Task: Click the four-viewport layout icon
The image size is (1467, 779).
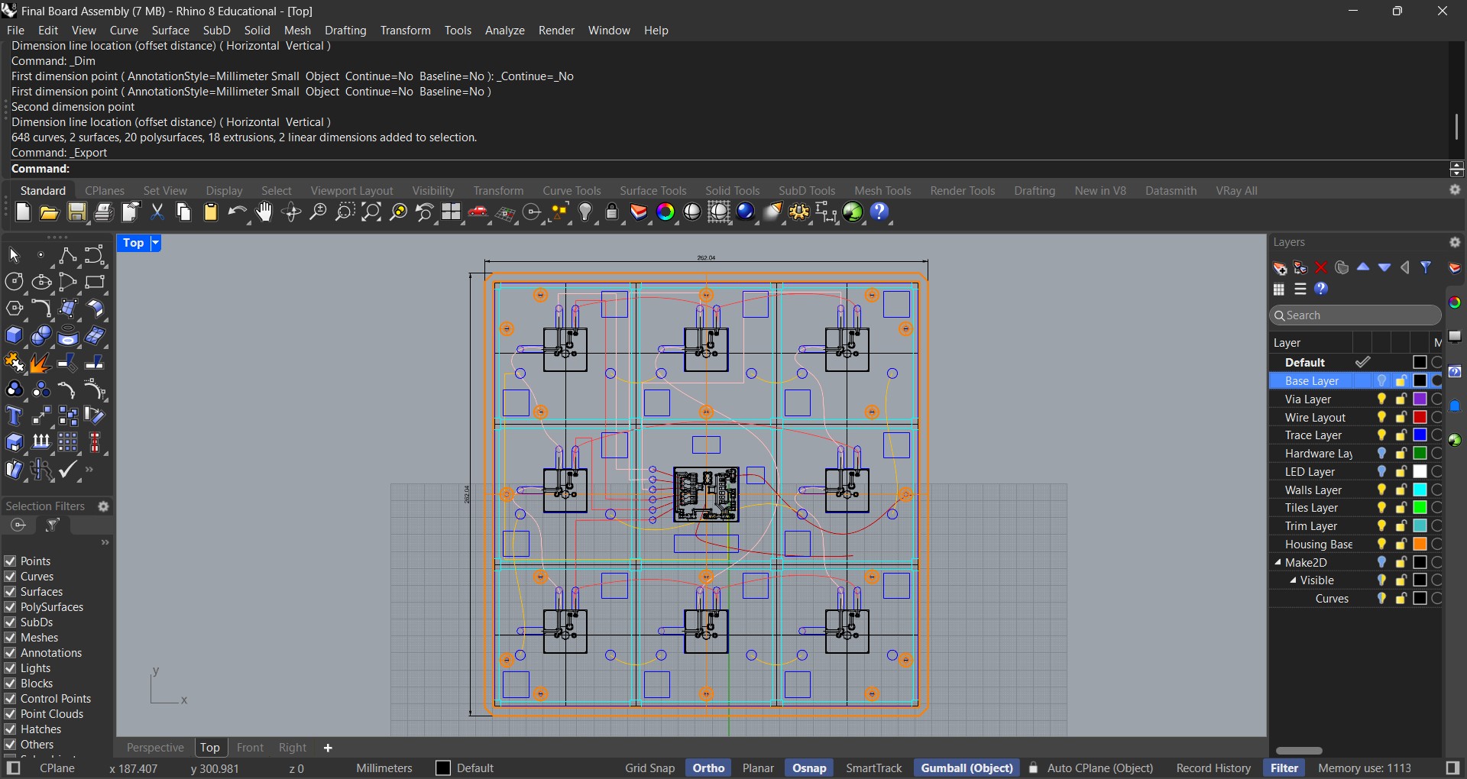Action: (x=452, y=212)
